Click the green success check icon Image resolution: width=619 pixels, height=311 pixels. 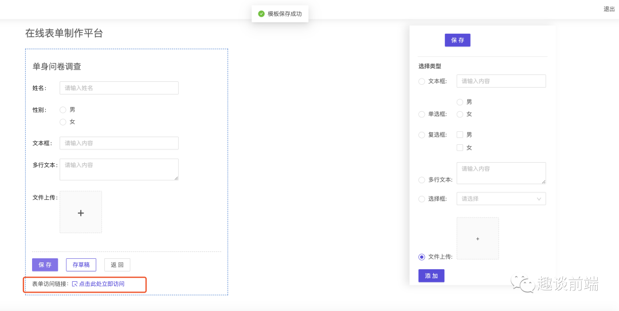261,14
